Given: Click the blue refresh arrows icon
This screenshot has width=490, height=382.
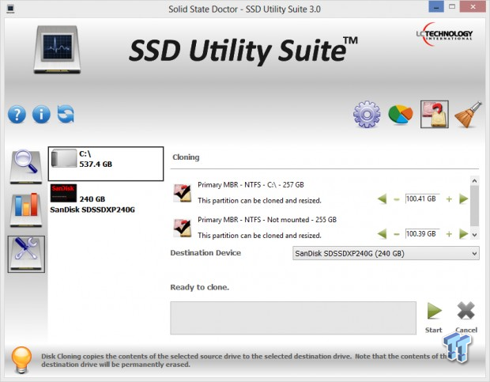Looking at the screenshot, I should tap(66, 114).
